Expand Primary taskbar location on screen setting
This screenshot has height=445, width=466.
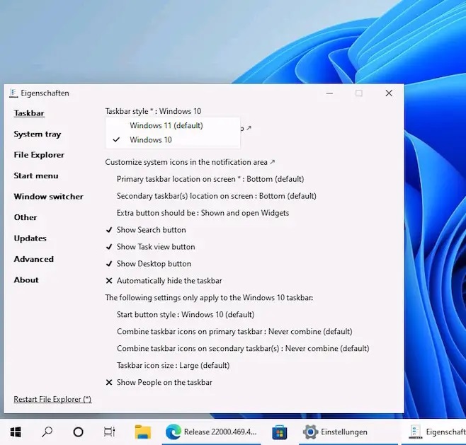pyautogui.click(x=210, y=179)
